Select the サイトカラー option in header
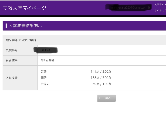Viewport: 166px width, 124px height. (x=160, y=11)
